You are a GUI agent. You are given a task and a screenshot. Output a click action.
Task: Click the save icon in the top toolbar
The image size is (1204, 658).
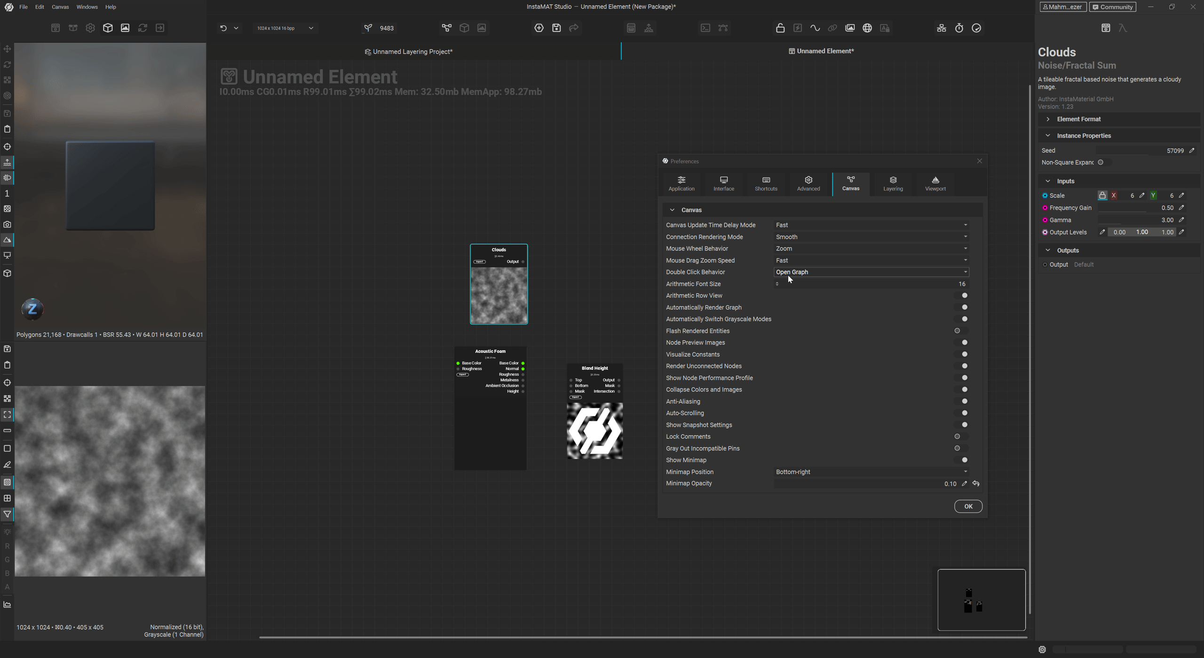coord(556,28)
